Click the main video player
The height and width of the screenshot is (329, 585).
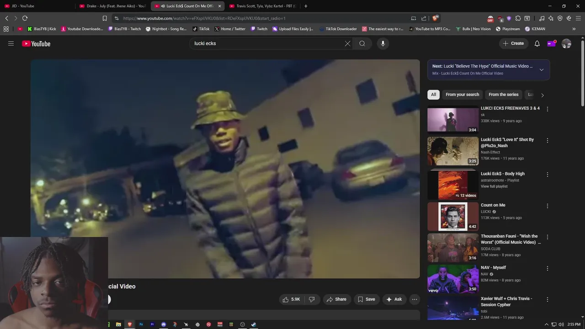[x=225, y=169]
